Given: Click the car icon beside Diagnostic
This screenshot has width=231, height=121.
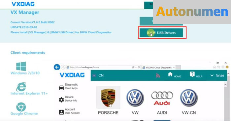Looking at the screenshot, I should click(x=61, y=87).
